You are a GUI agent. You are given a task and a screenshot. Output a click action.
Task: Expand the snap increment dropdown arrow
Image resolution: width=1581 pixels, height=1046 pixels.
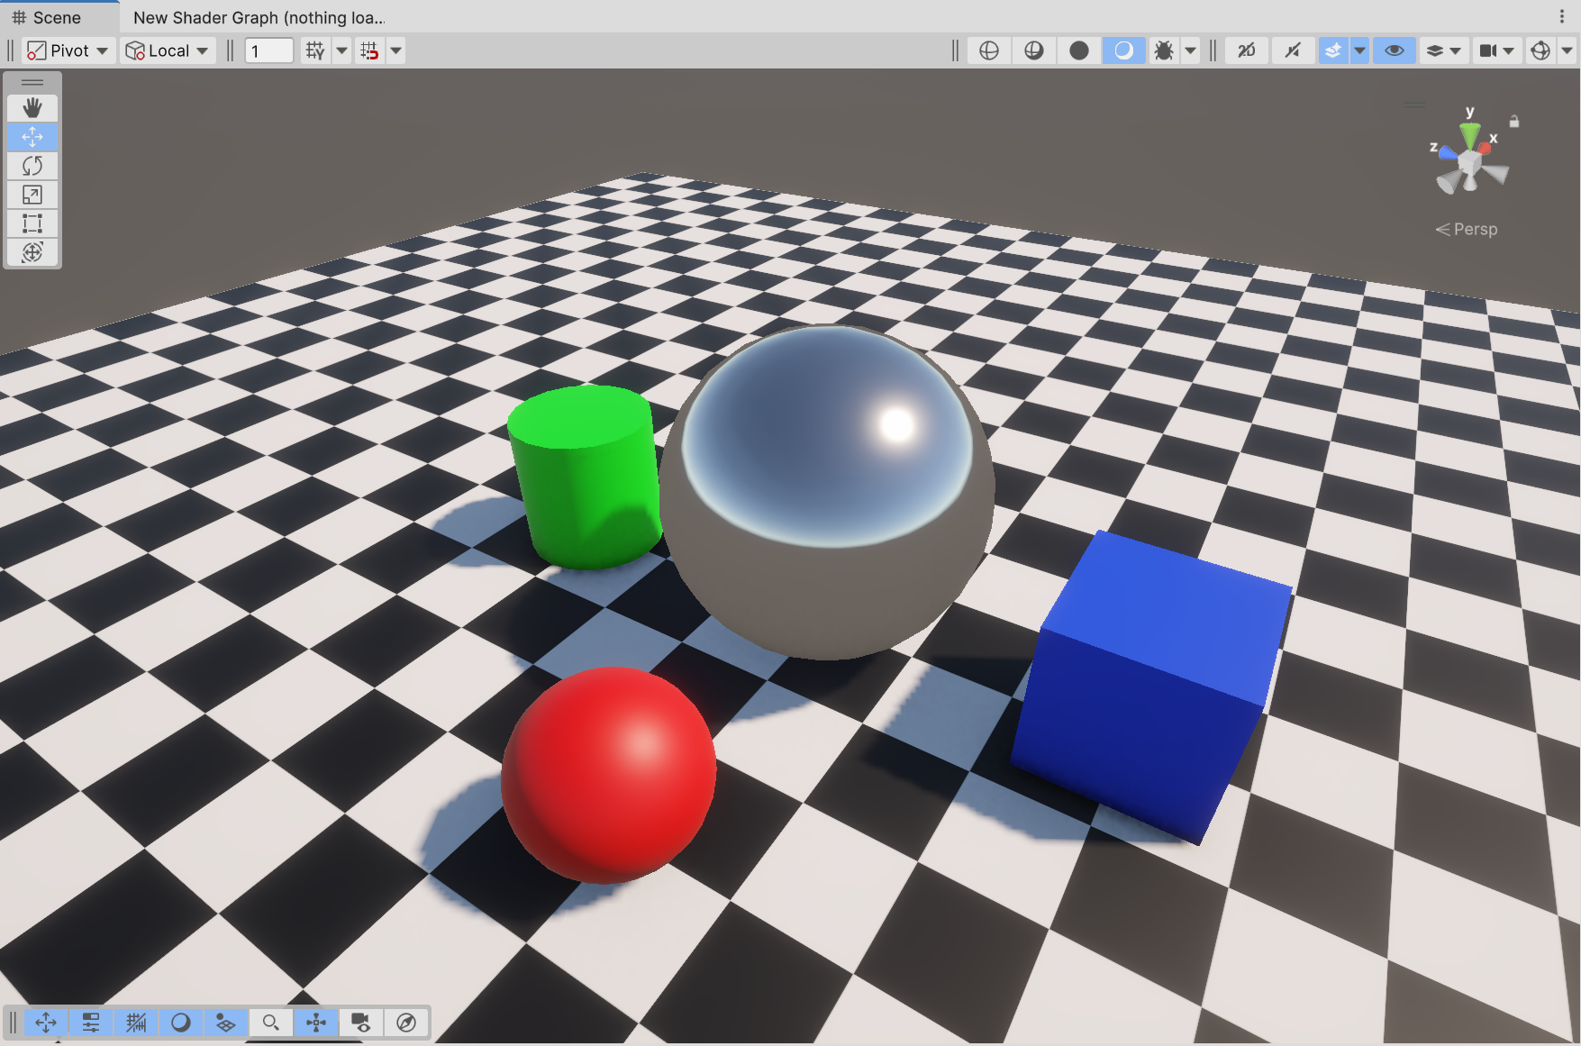click(x=396, y=50)
